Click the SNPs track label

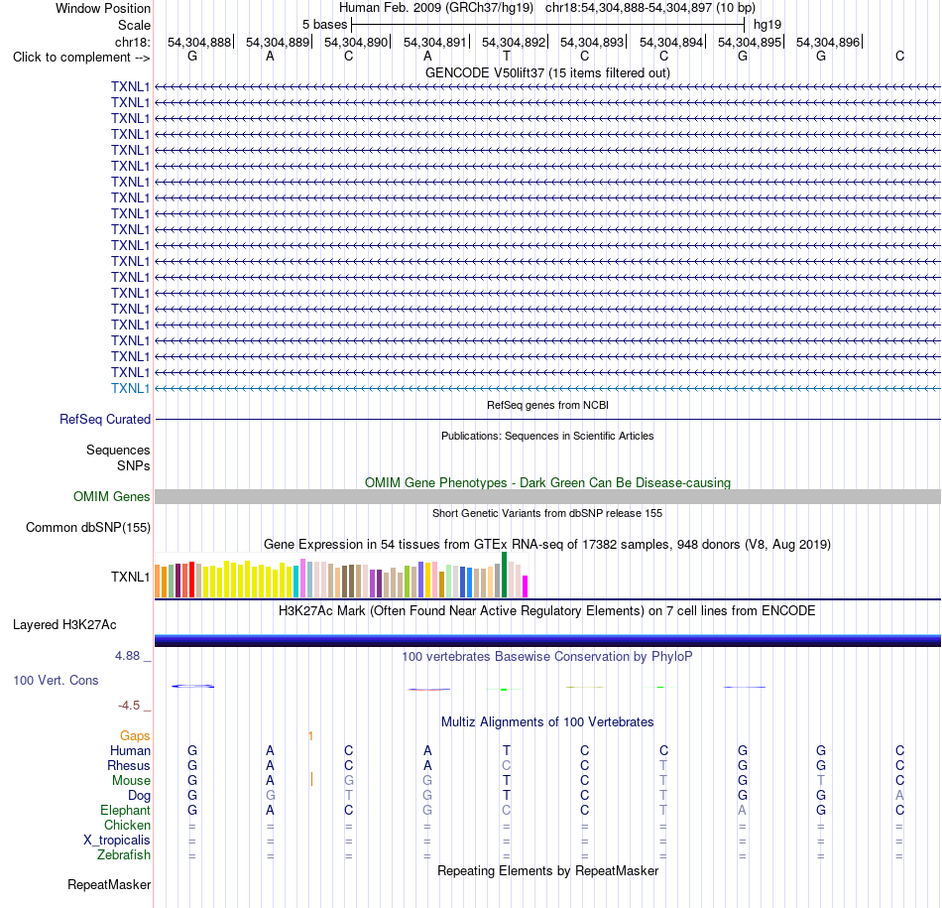point(134,466)
